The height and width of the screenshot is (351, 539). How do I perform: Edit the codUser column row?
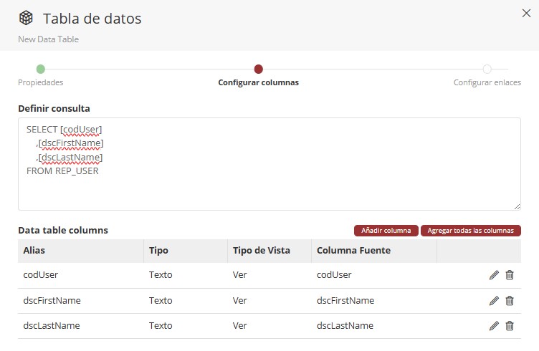[x=494, y=275]
